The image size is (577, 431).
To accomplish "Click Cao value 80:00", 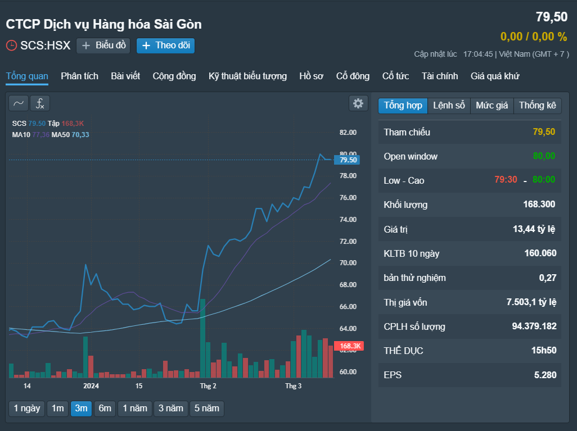I will pos(544,179).
